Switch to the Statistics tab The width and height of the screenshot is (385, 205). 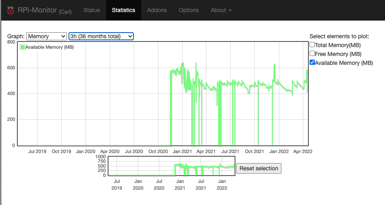coord(123,10)
